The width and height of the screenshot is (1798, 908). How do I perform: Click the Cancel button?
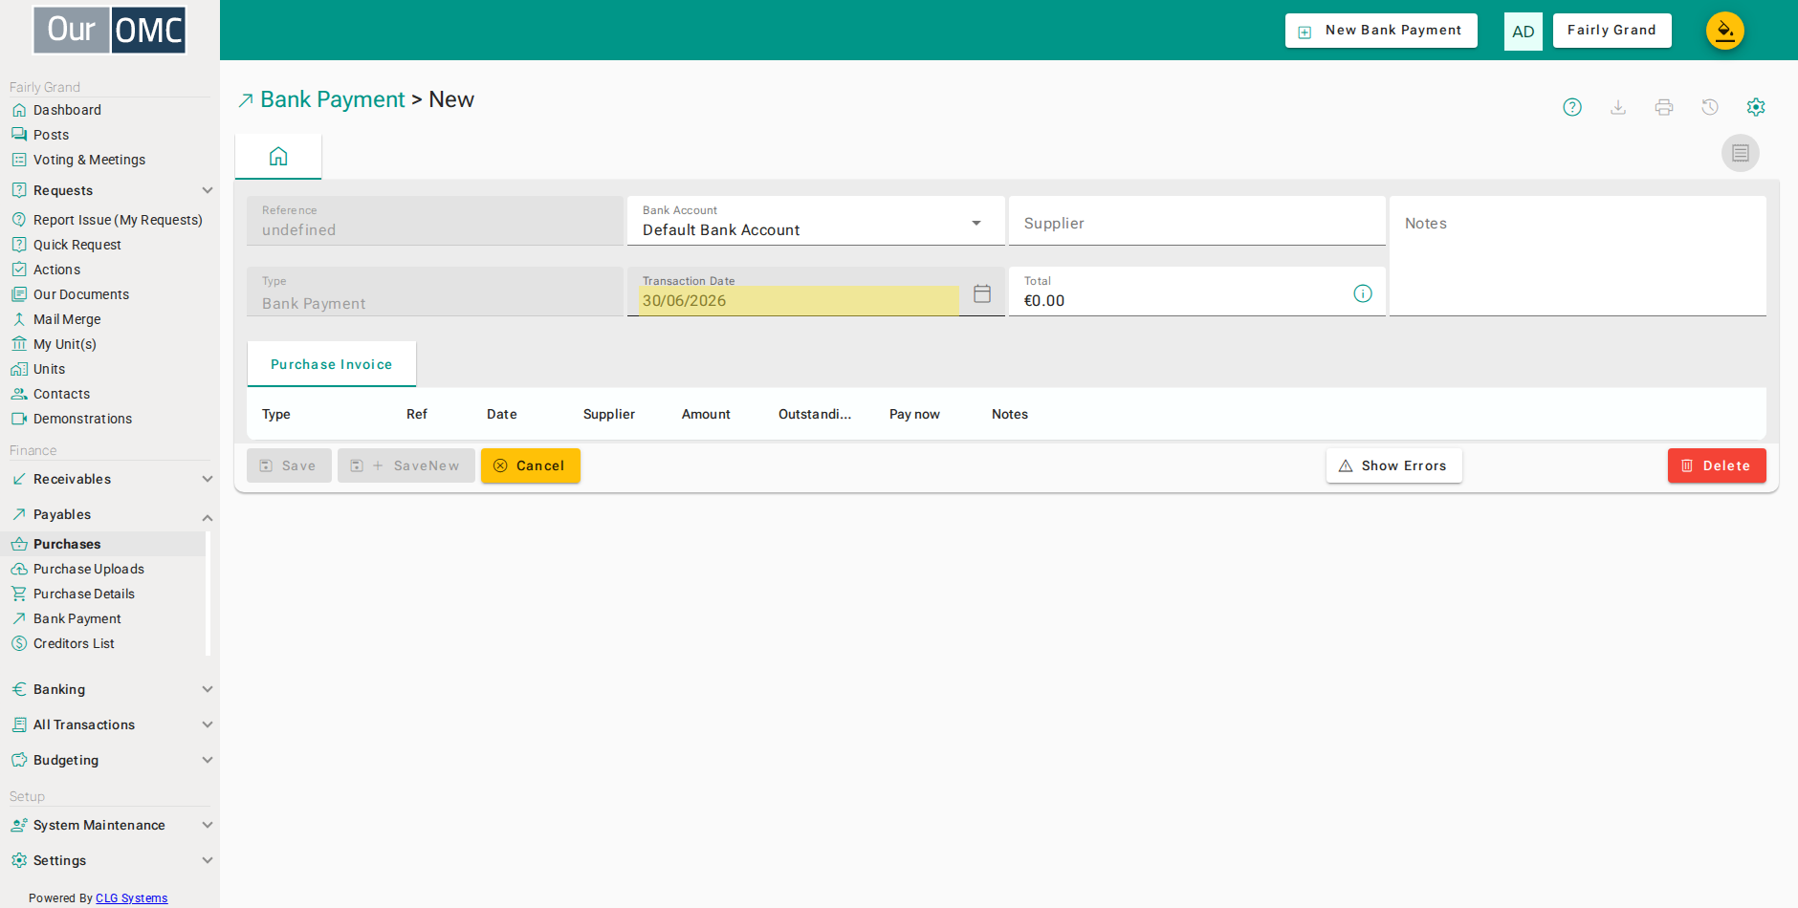531,465
